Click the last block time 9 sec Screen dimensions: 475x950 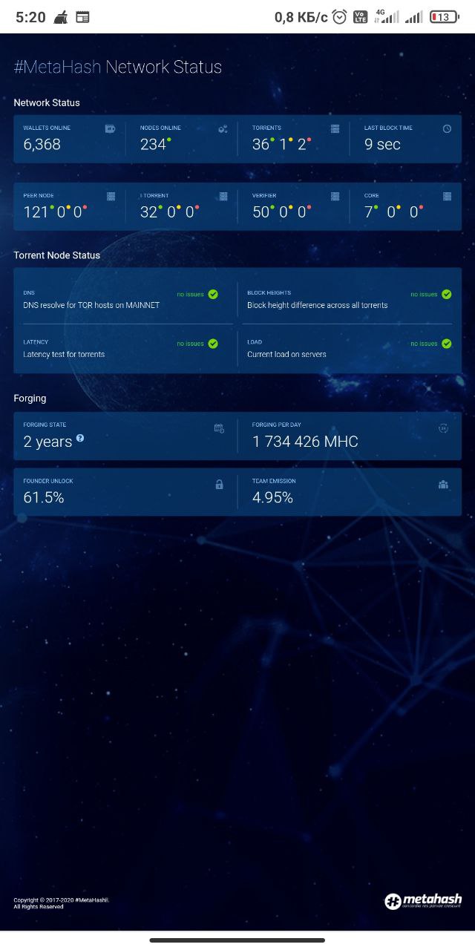tap(382, 144)
